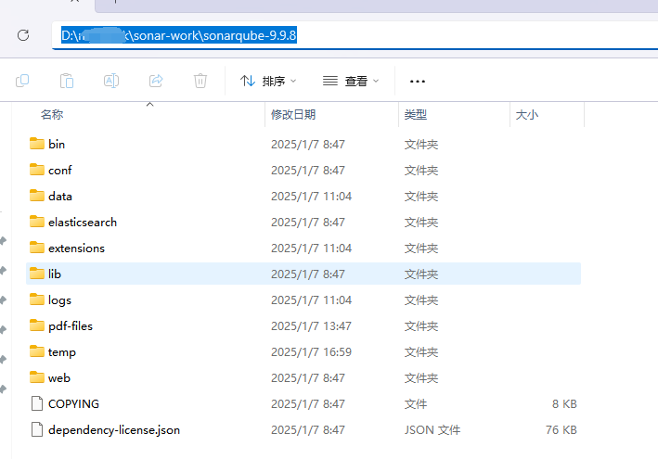Image resolution: width=658 pixels, height=459 pixels.
Task: Select the extensions folder icon
Action: [x=37, y=248]
